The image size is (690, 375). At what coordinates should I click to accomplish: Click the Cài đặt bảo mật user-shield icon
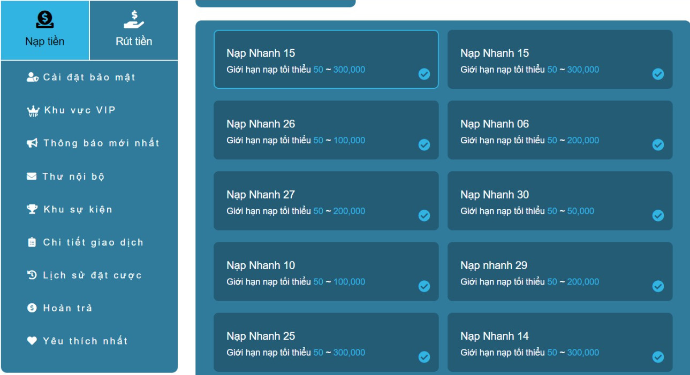point(33,78)
